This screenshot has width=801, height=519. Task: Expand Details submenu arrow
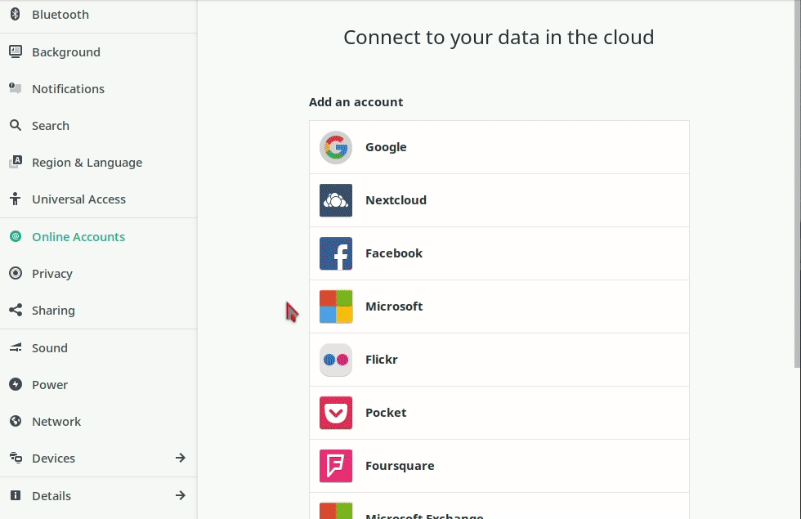point(181,495)
